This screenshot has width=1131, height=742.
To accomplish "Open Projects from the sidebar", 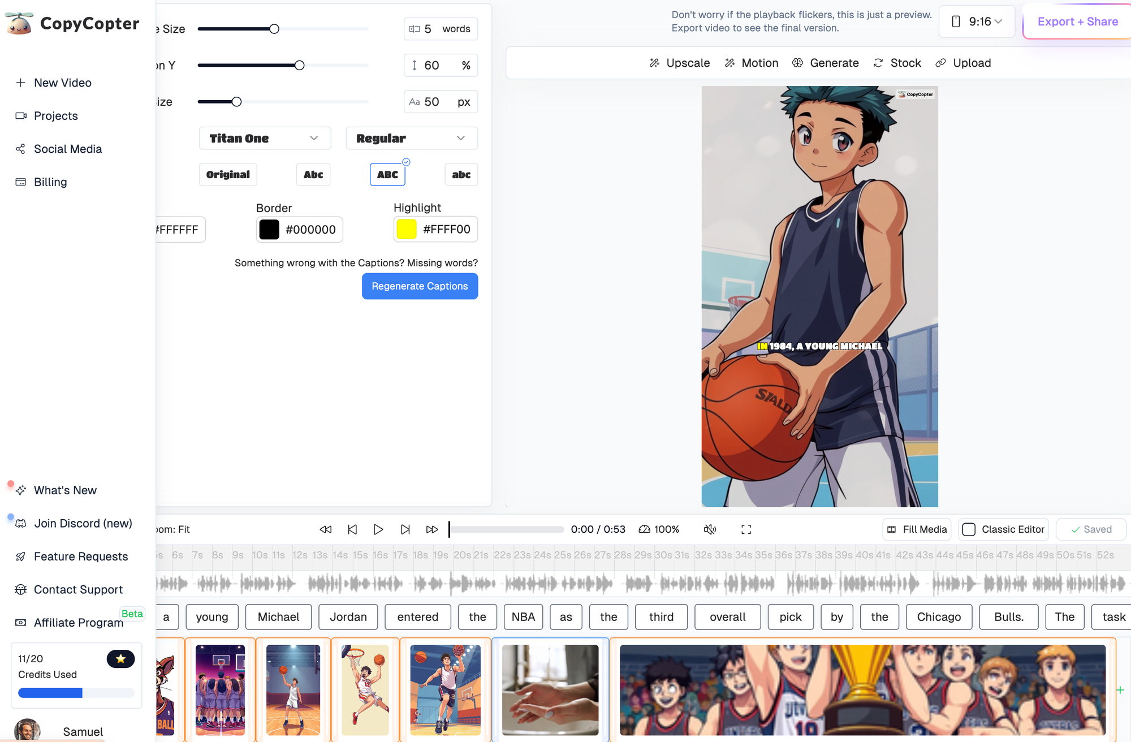I will click(x=55, y=115).
